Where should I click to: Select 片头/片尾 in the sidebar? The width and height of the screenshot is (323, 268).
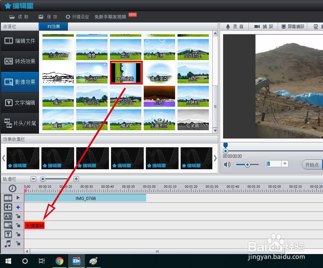[20, 123]
